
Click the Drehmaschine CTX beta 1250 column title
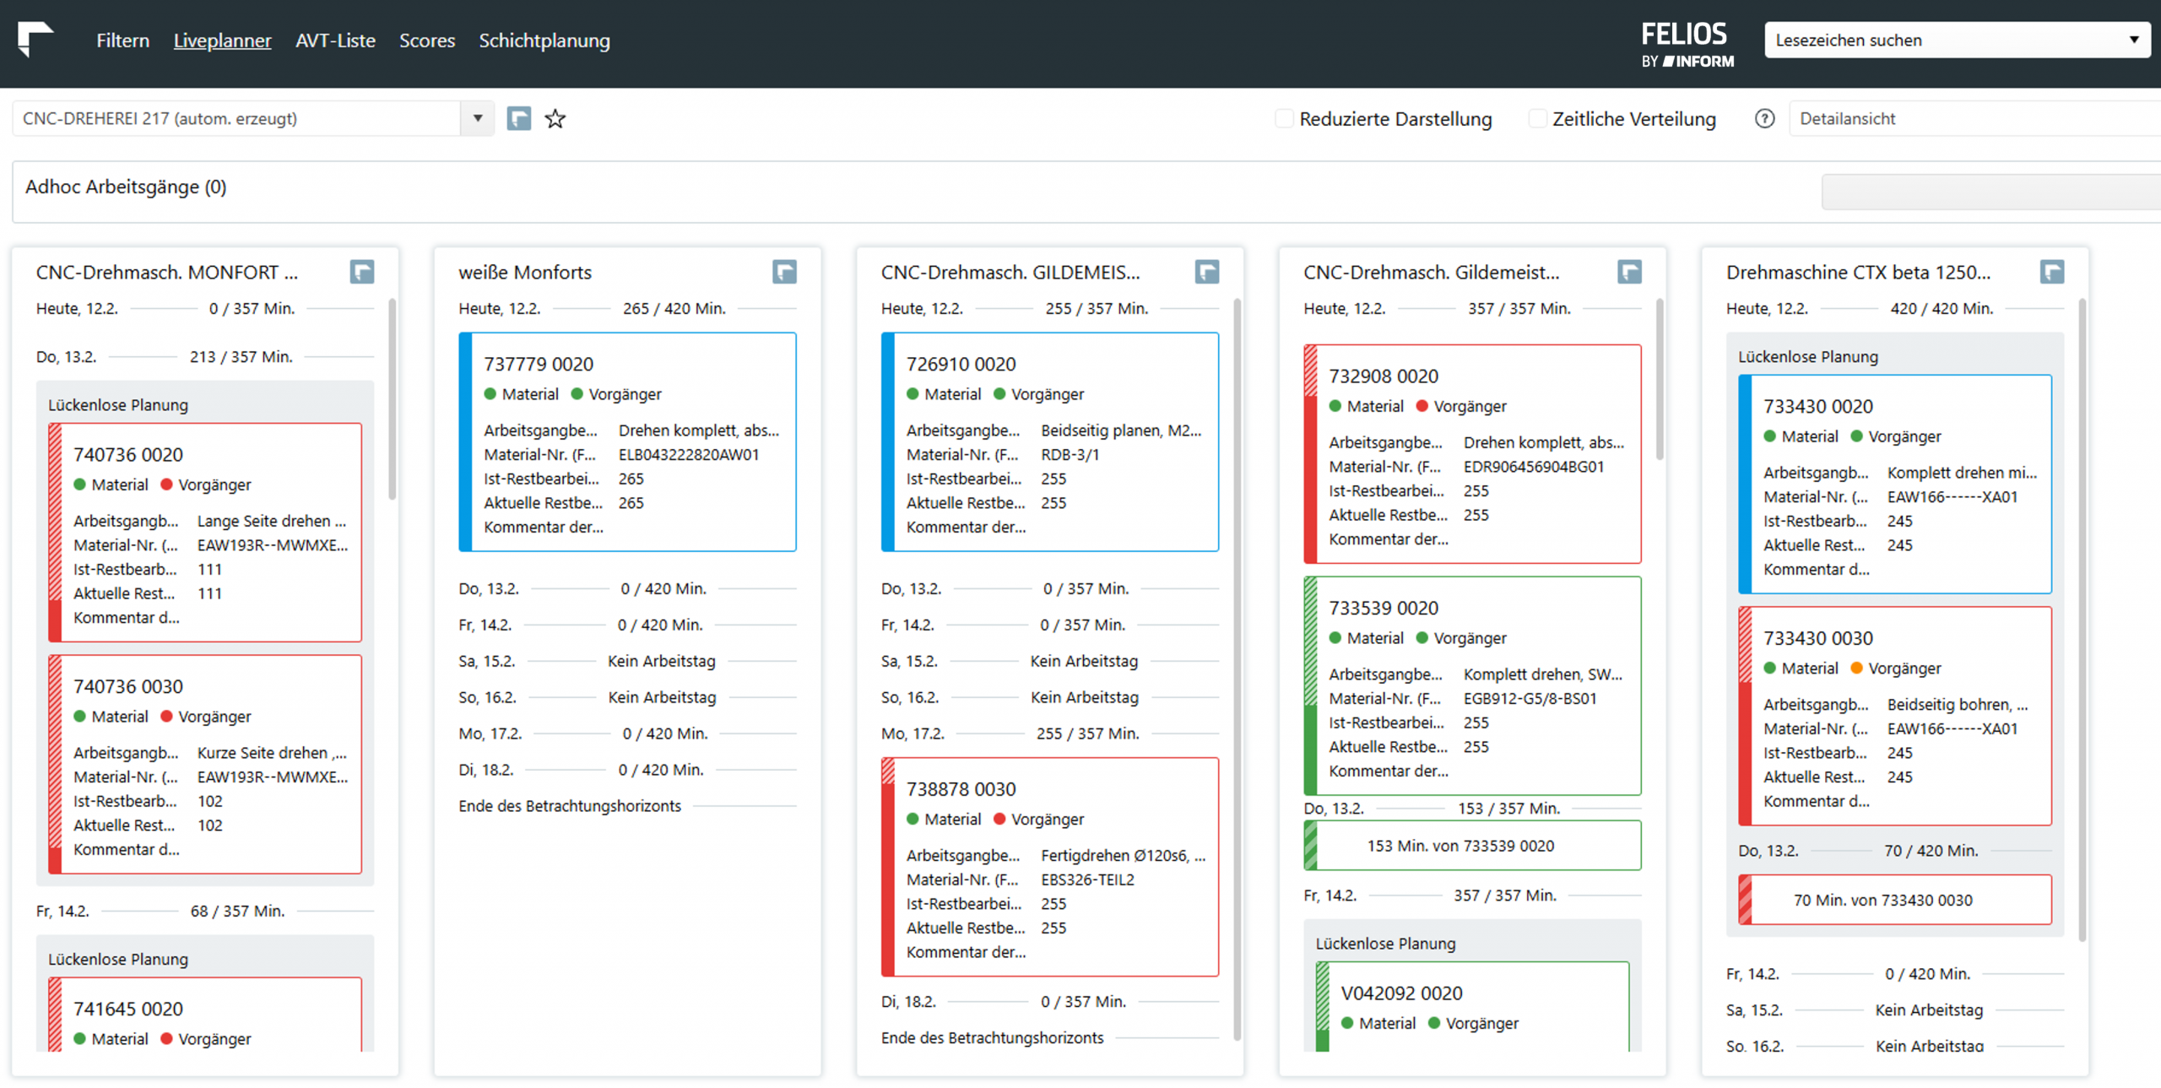click(x=1858, y=273)
